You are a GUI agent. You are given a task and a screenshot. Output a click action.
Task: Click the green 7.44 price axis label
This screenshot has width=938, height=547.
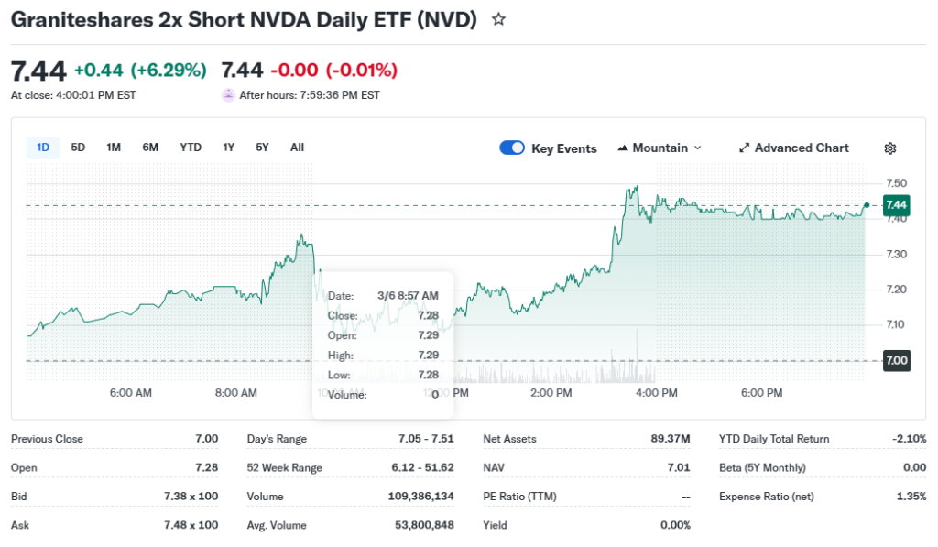click(896, 205)
